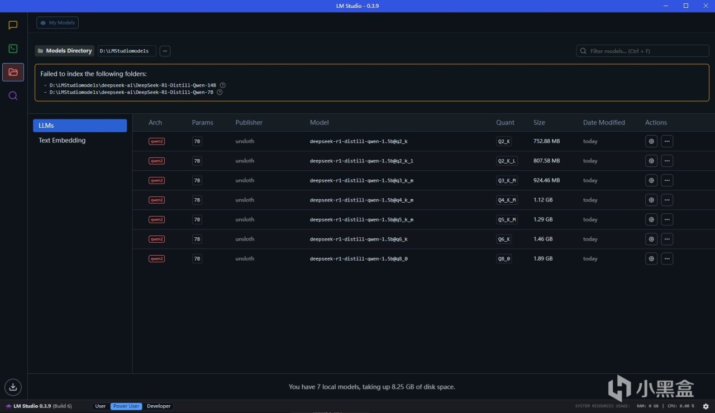715x413 pixels.
Task: Select the My Models folder sidebar icon
Action: (13, 72)
